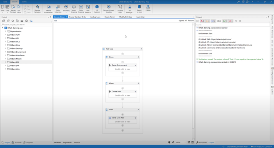Collapse the UiPath Banking App root node

coord(3,28)
